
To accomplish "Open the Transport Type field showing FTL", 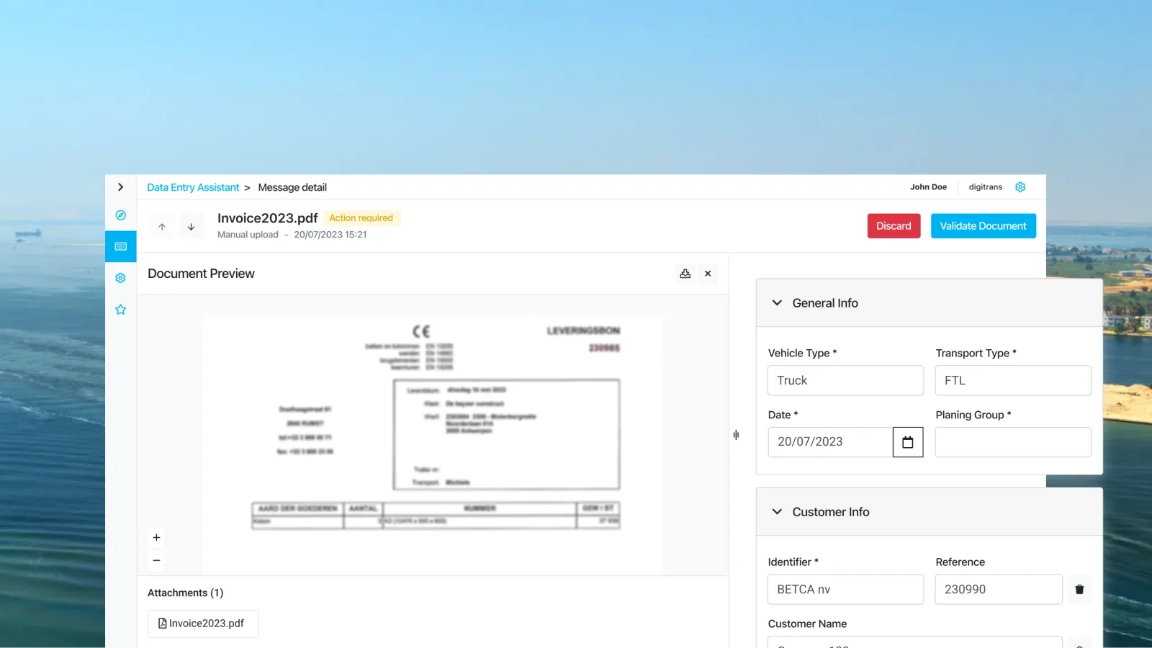I will (1013, 380).
